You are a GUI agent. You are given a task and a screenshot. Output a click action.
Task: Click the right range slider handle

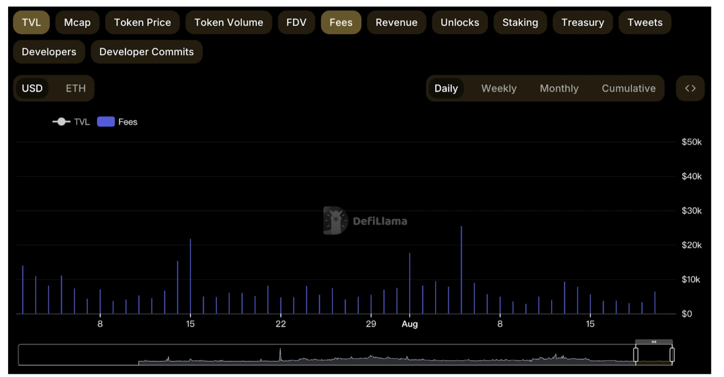(672, 354)
